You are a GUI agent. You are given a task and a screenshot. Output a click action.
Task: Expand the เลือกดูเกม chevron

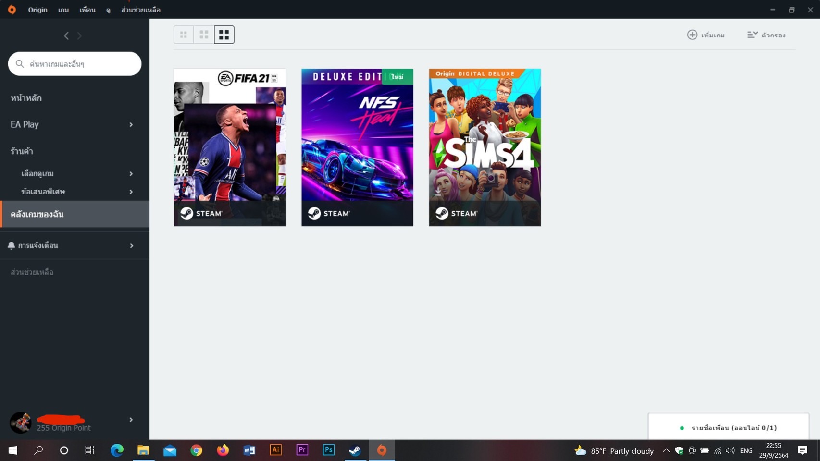(131, 174)
